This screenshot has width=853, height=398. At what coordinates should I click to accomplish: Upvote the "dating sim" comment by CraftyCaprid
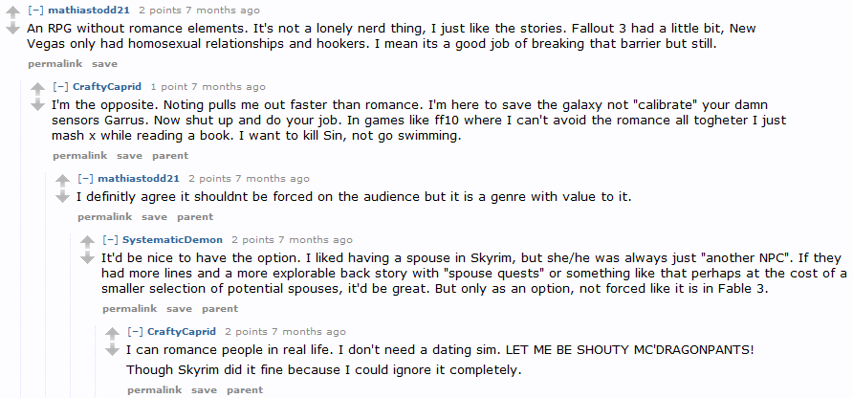point(112,333)
